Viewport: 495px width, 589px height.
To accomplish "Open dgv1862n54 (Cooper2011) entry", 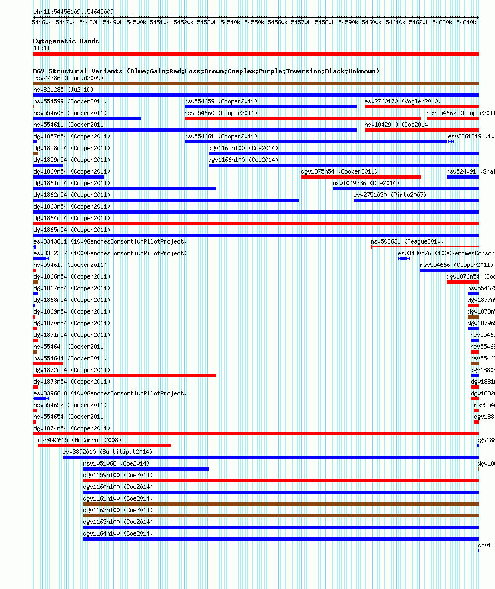I will (72, 195).
